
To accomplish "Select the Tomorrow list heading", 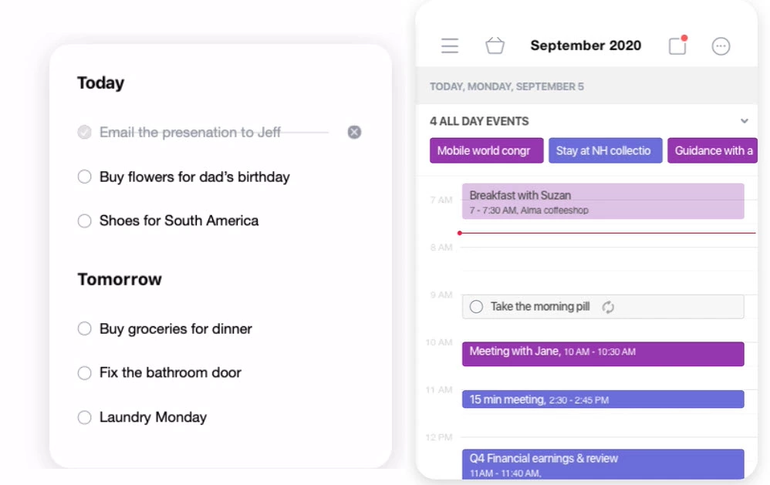I will point(120,279).
